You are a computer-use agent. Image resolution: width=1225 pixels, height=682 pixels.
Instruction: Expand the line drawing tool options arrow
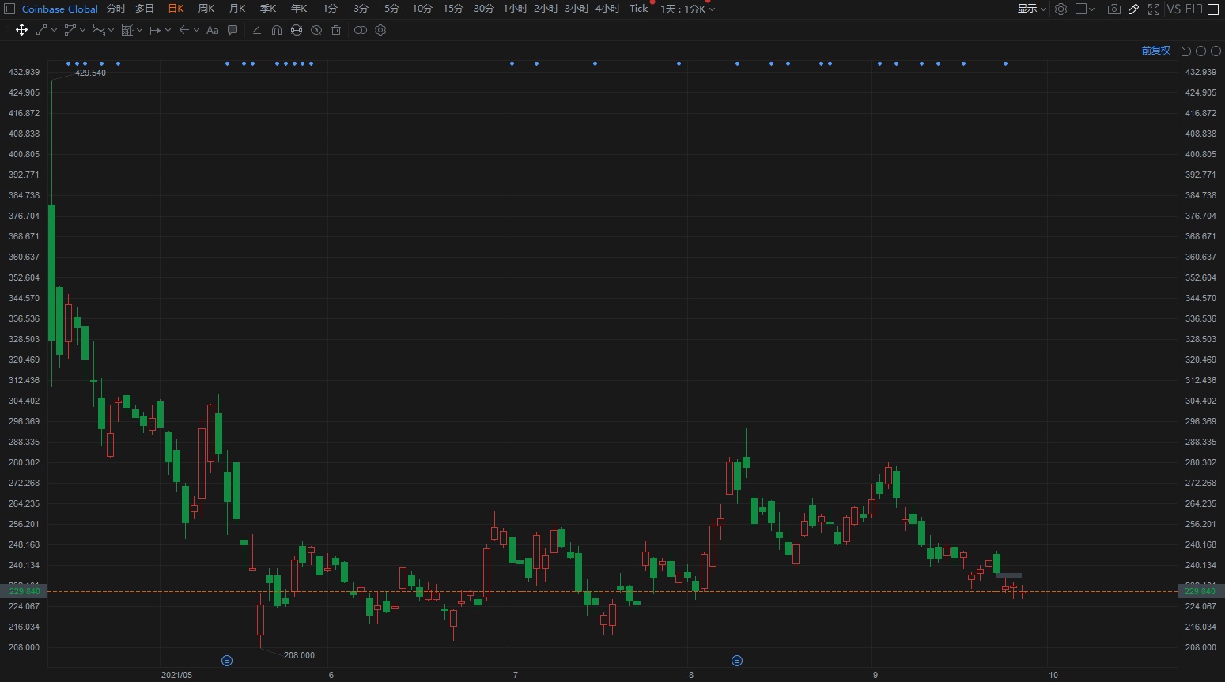click(x=54, y=30)
